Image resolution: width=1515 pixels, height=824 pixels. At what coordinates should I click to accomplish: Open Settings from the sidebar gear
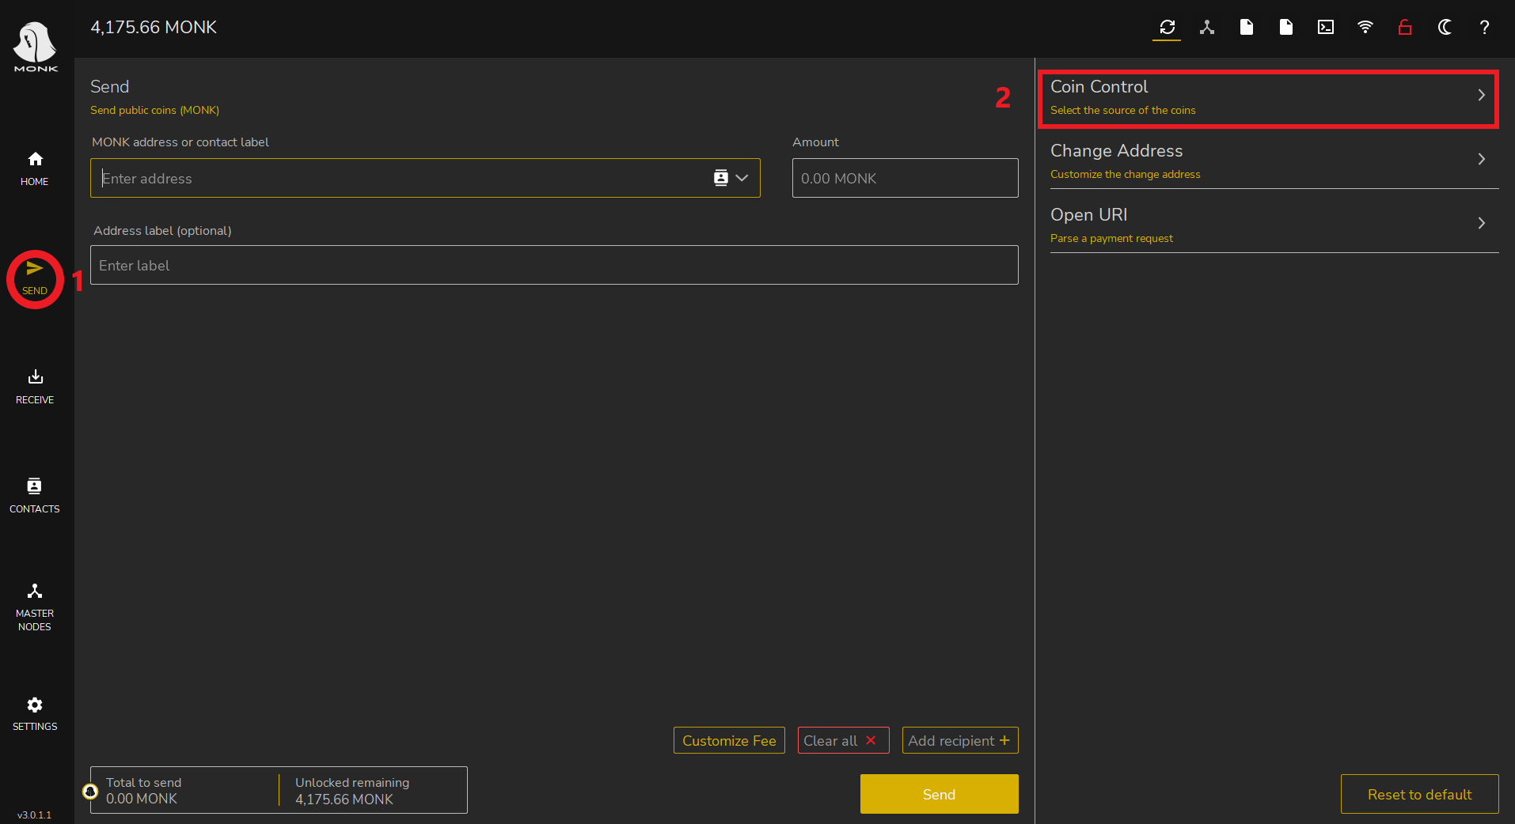tap(35, 713)
